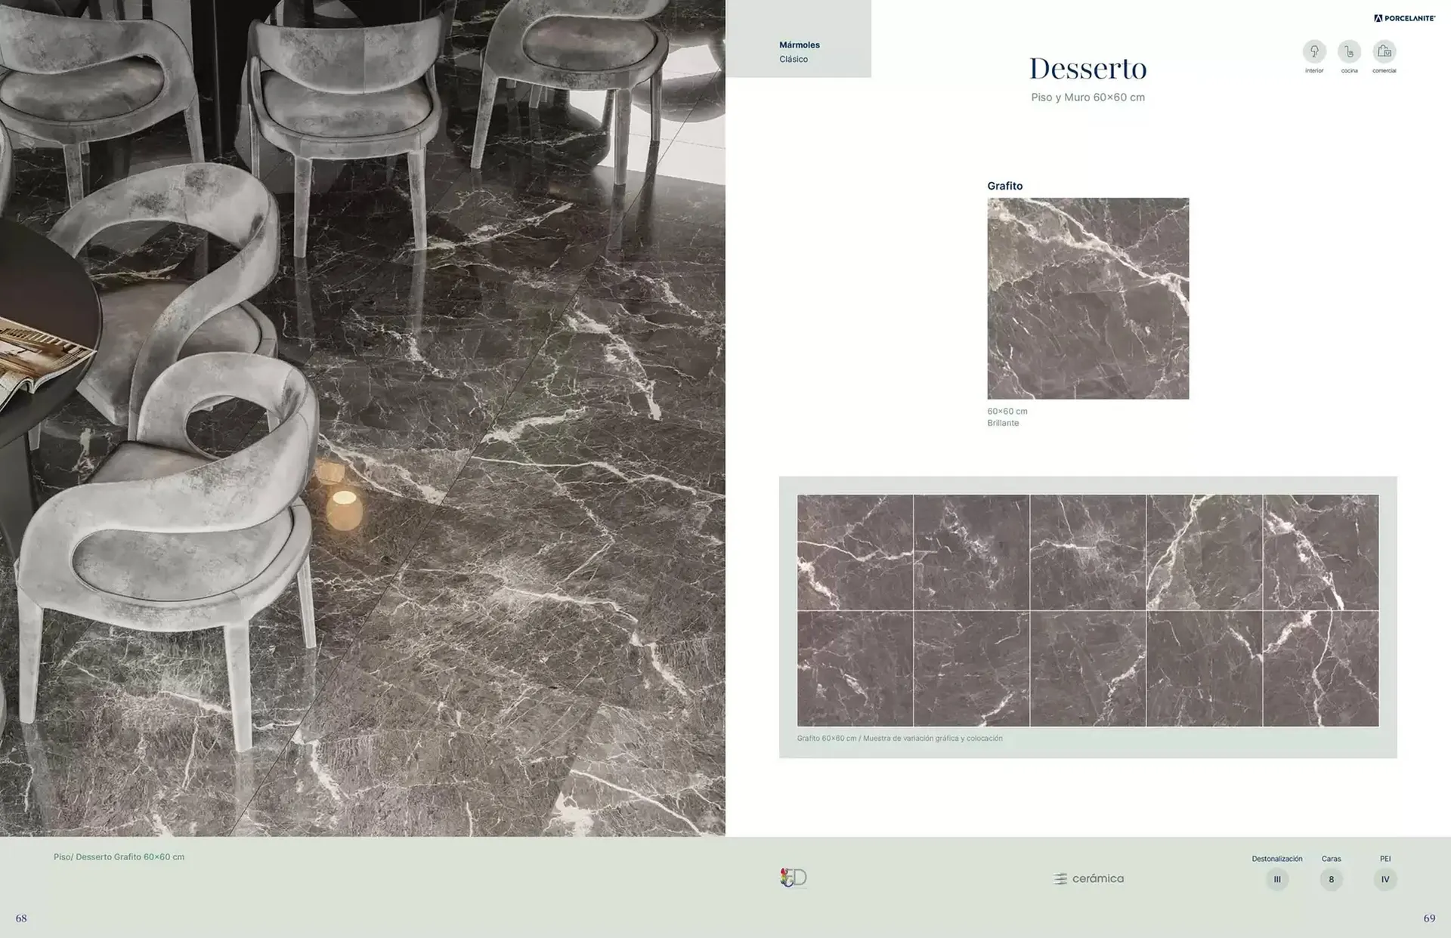This screenshot has height=938, width=1451.
Task: Expand the Mármoles category section
Action: point(798,45)
